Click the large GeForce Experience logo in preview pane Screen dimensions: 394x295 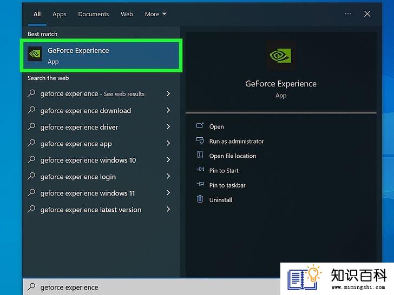pyautogui.click(x=281, y=56)
